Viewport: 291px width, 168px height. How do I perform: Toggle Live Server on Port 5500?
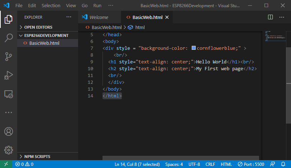pos(251,164)
